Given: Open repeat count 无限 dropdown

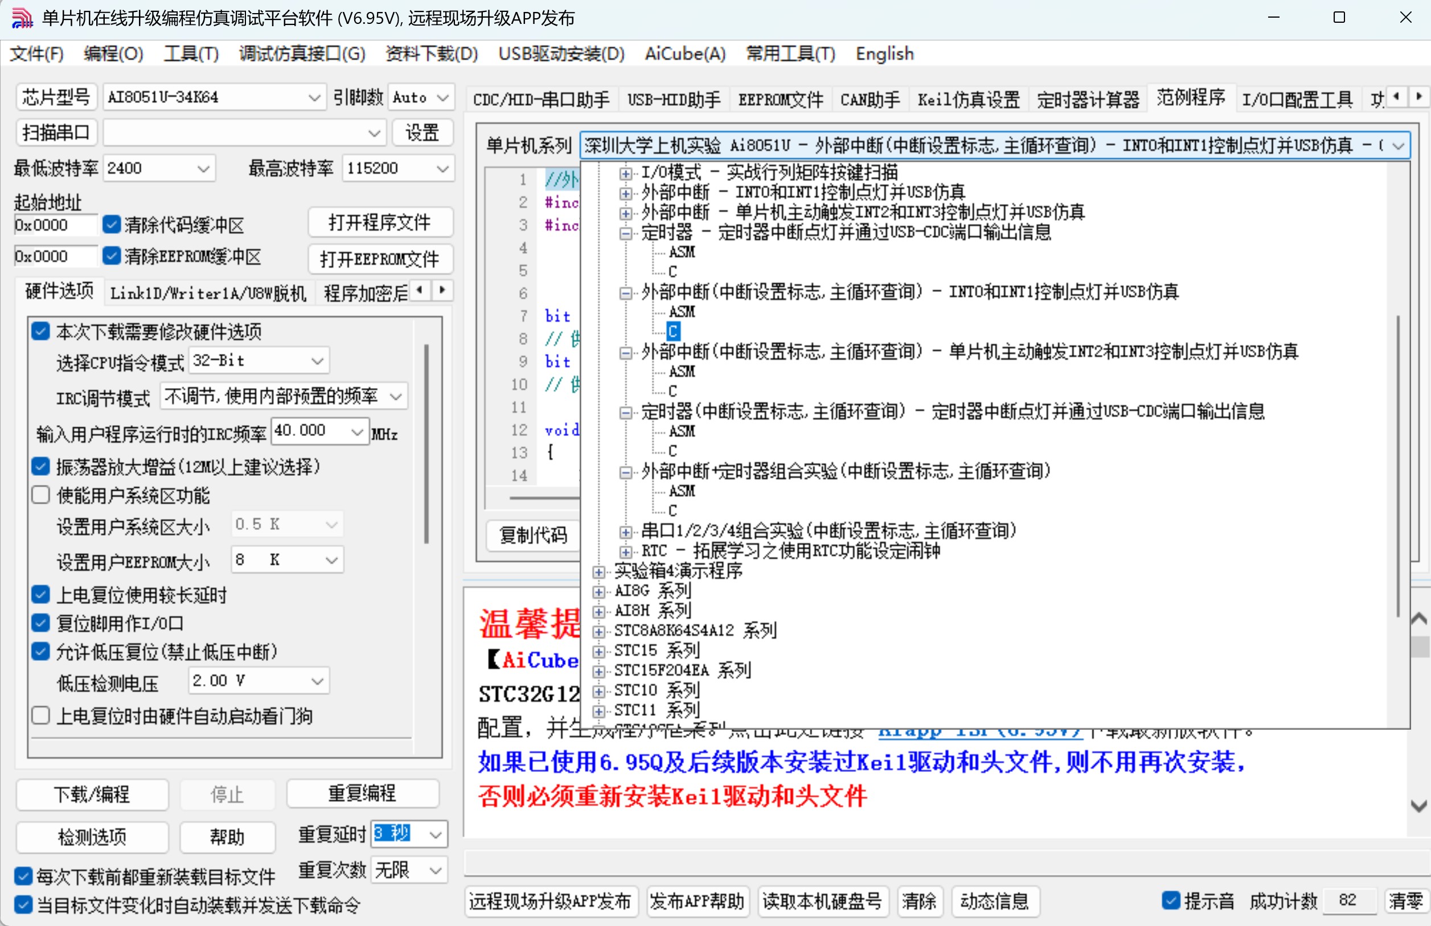Looking at the screenshot, I should click(409, 870).
